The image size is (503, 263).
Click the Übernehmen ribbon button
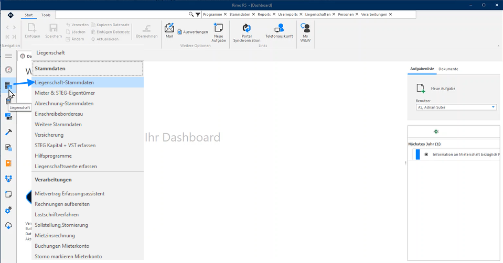click(x=147, y=31)
